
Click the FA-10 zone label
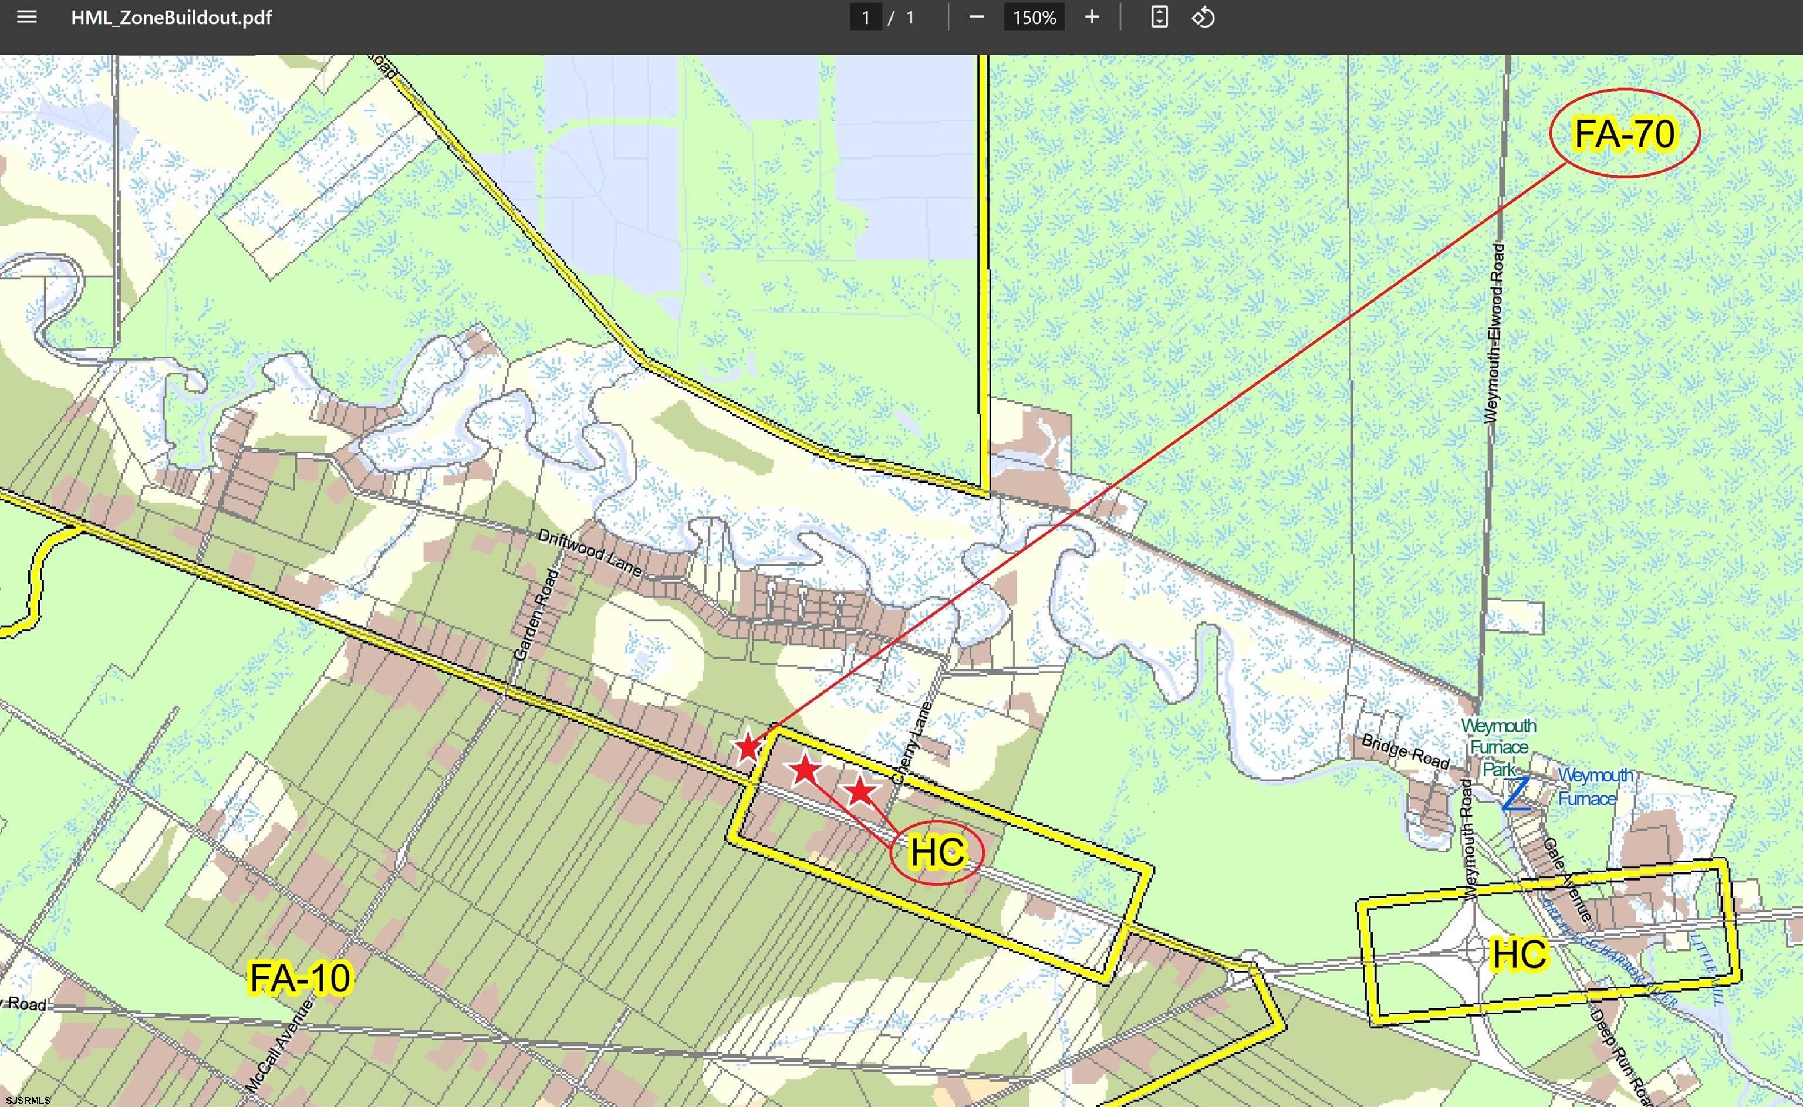(x=300, y=978)
